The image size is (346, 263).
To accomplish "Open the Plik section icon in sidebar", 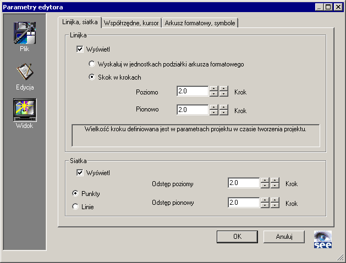I will pyautogui.click(x=25, y=32).
